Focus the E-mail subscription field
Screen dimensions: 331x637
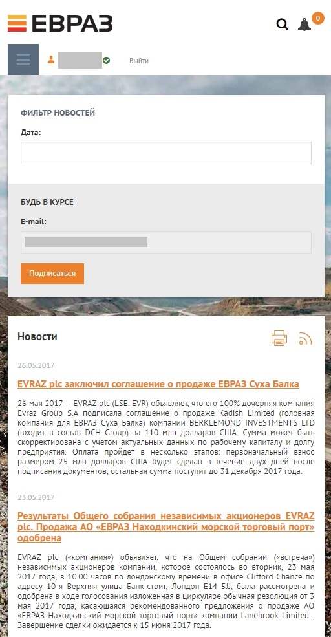tap(166, 242)
